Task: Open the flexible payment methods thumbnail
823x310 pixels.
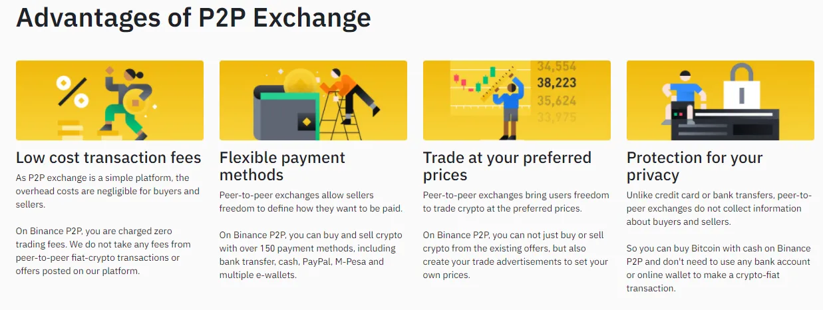Action: [313, 100]
